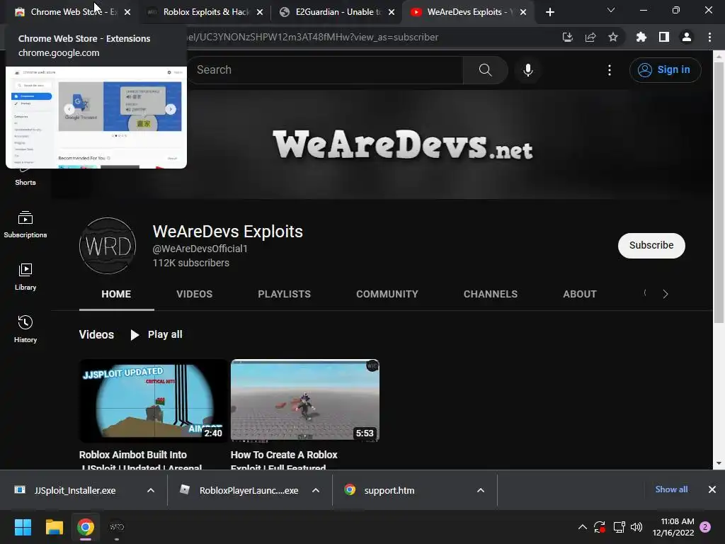
Task: Open RobloxPlayerLauncher exe download
Action: (x=239, y=490)
